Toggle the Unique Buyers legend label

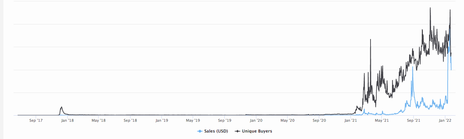pos(257,131)
